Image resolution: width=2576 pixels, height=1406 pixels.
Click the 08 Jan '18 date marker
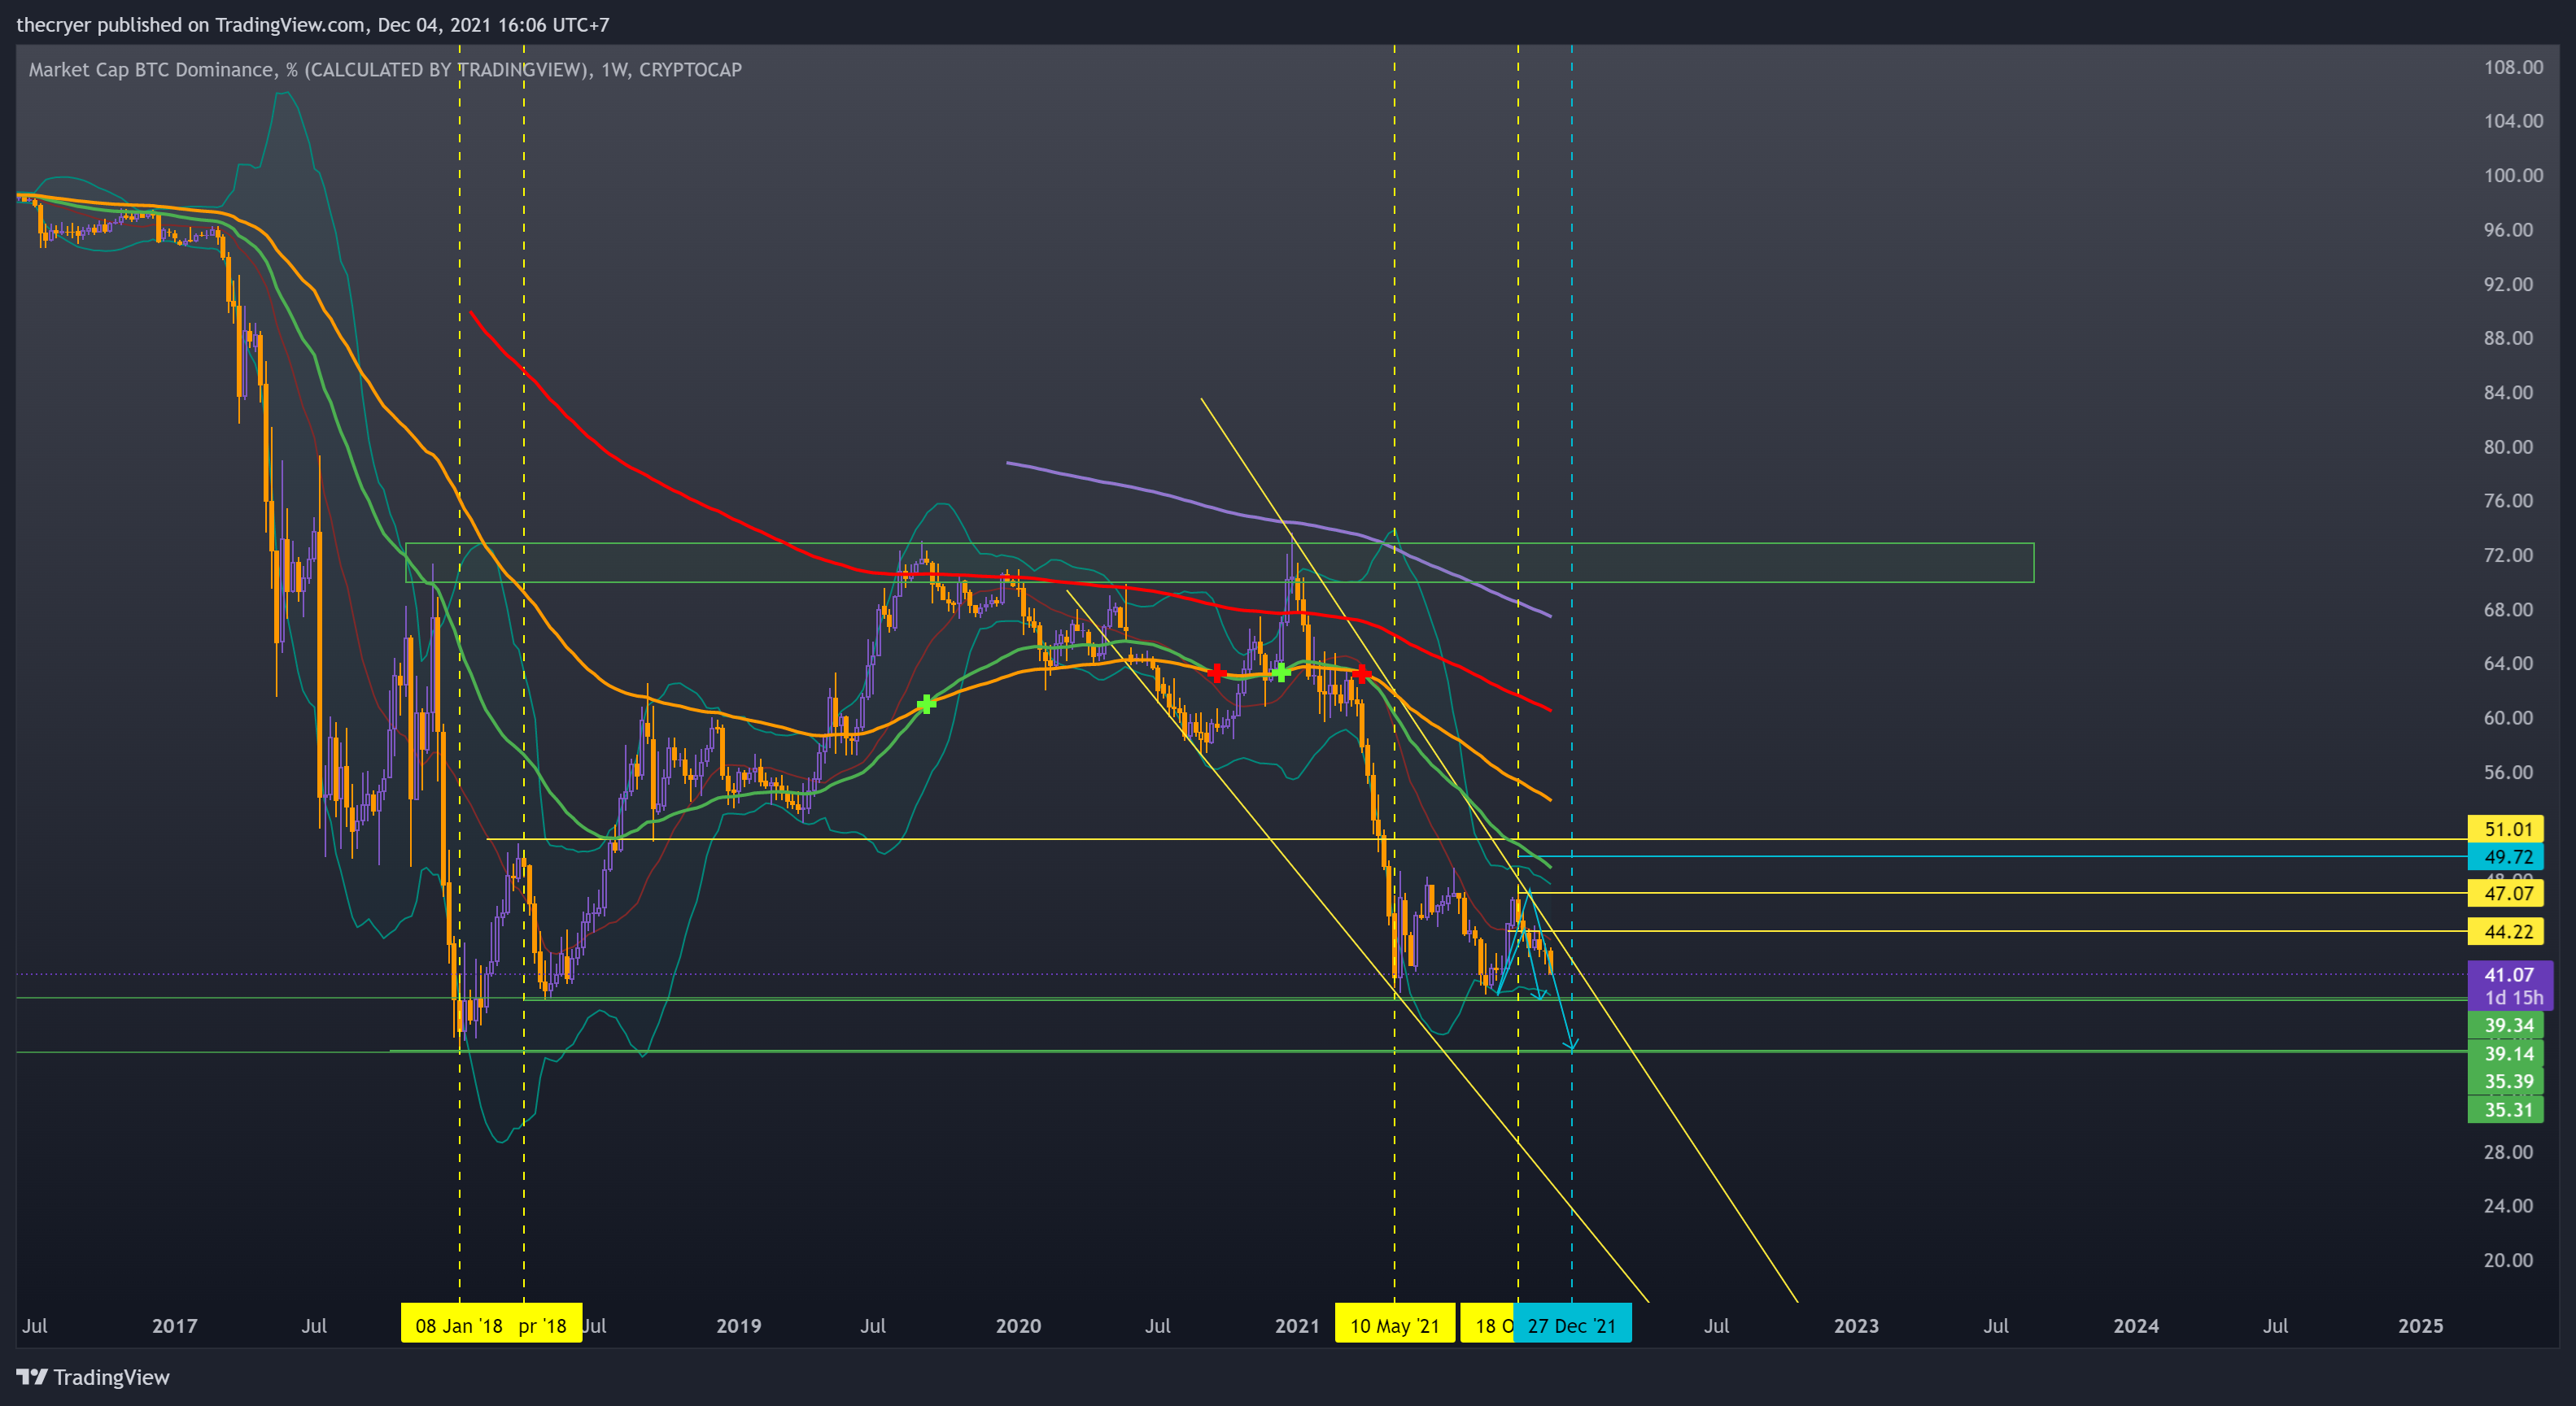[x=458, y=1325]
